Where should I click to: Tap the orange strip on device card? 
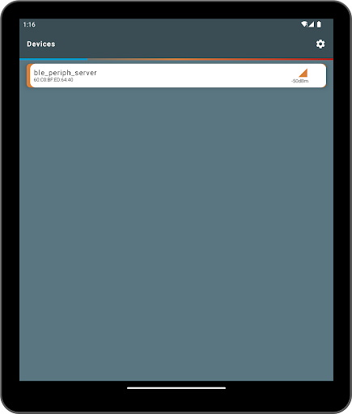(28, 75)
